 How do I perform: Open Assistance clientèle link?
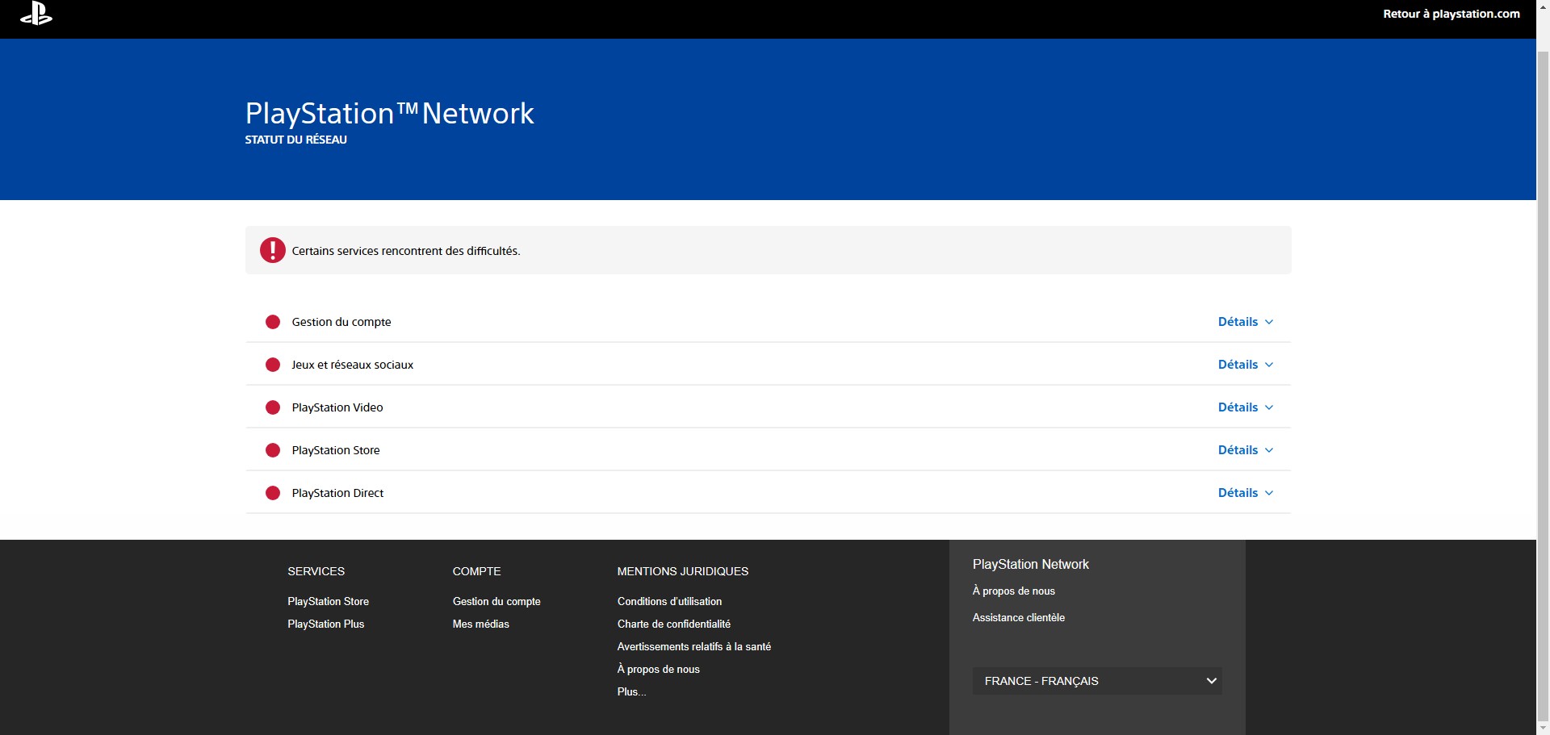(1019, 617)
